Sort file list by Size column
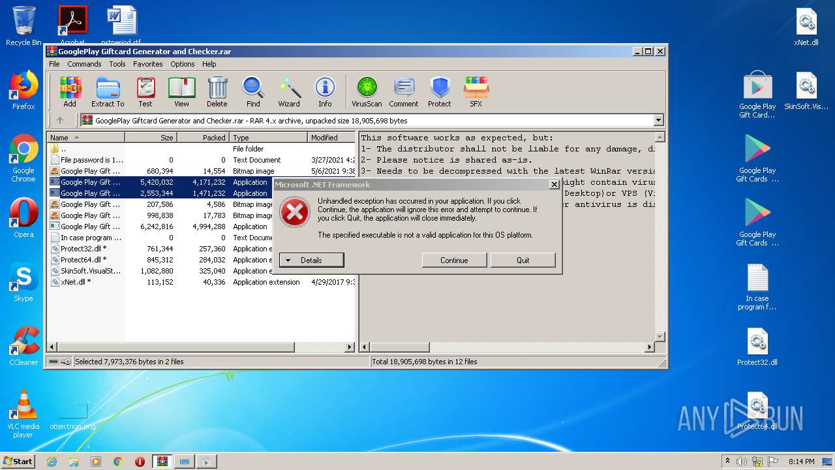This screenshot has height=470, width=835. pos(151,137)
